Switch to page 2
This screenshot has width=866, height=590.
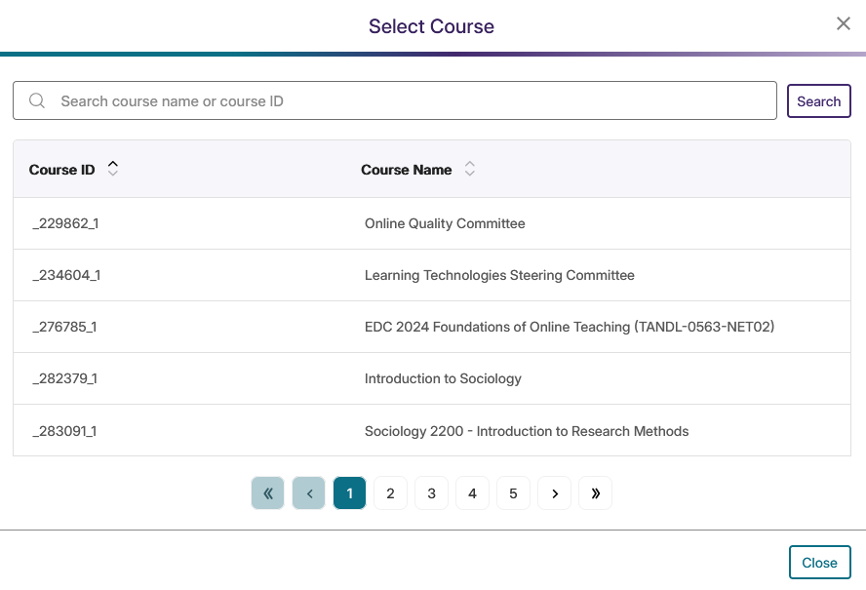click(x=390, y=492)
